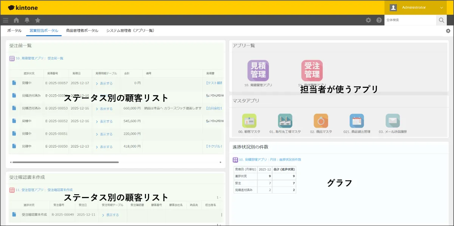Click the kintone logo
Image resolution: width=454 pixels, height=226 pixels.
[23, 8]
